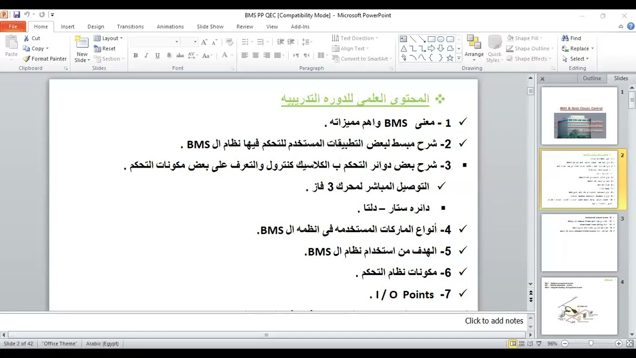Viewport: 636px width, 358px height.
Task: Toggle Strikethrough formatting
Action: click(x=179, y=55)
